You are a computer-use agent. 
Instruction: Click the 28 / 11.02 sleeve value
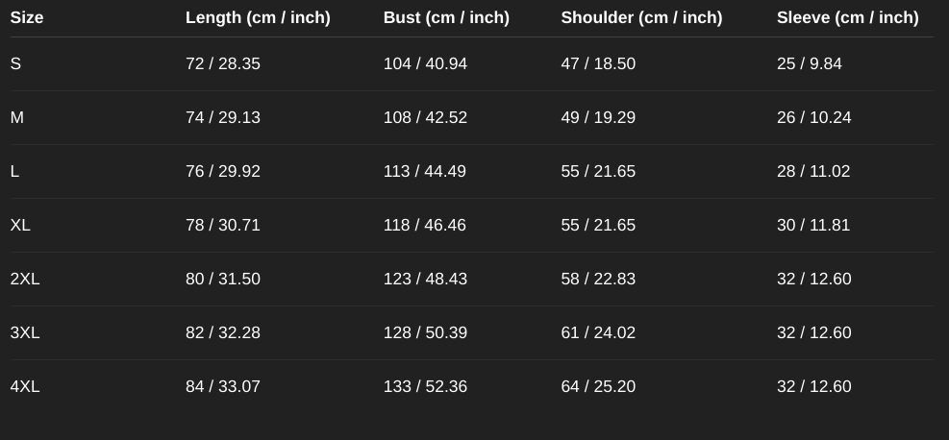tap(813, 171)
